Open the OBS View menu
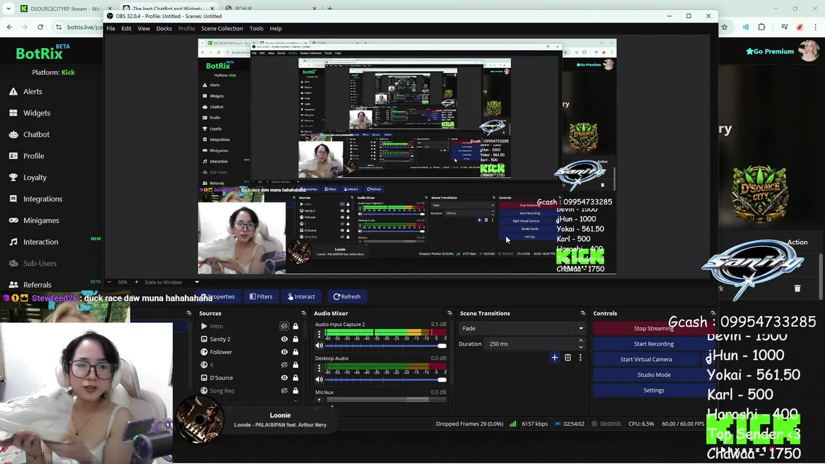Image resolution: width=825 pixels, height=464 pixels. coord(144,28)
